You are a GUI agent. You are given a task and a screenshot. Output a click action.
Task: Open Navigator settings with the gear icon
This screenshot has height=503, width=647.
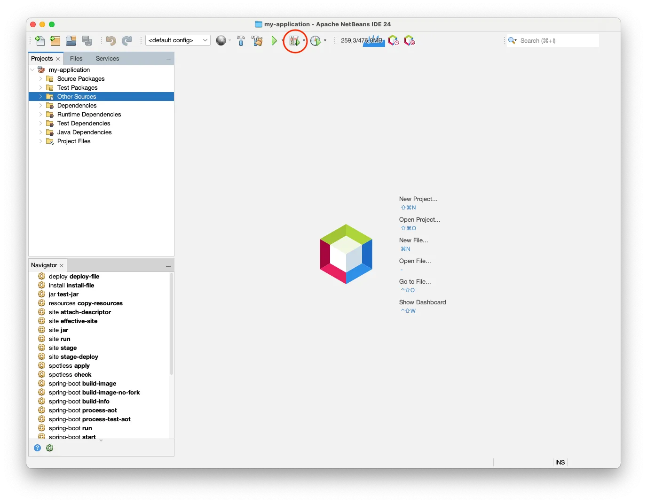(x=49, y=448)
